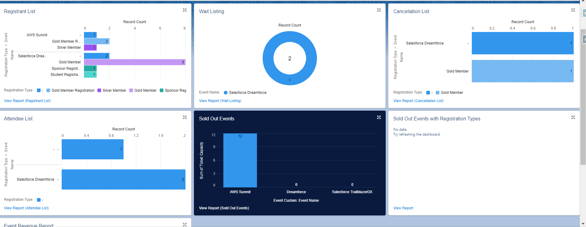This screenshot has height=227, width=586.
Task: Expand the Attendee List widget
Action: [185, 117]
